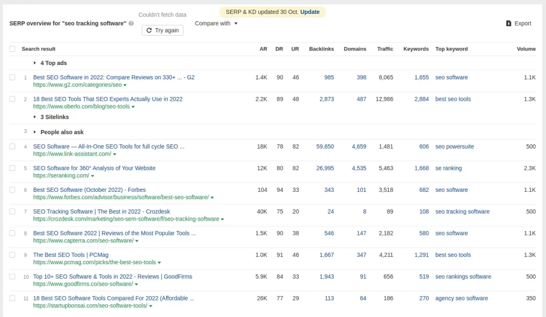Click top keyword agency seo software

461,298
